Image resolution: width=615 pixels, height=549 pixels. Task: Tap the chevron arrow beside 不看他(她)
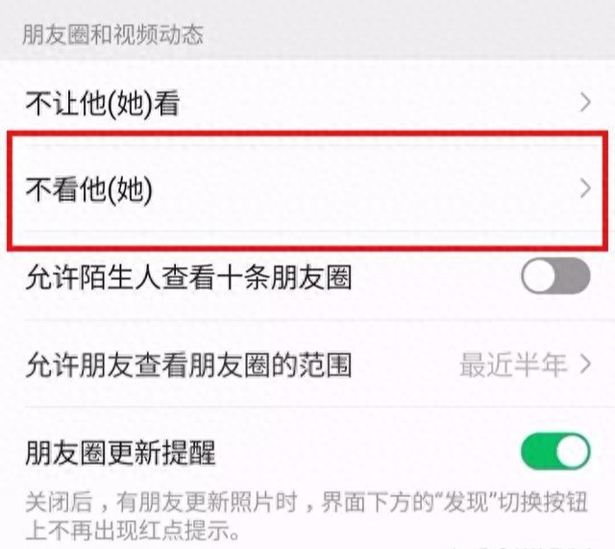585,188
